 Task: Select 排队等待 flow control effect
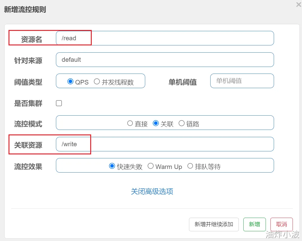click(190, 166)
